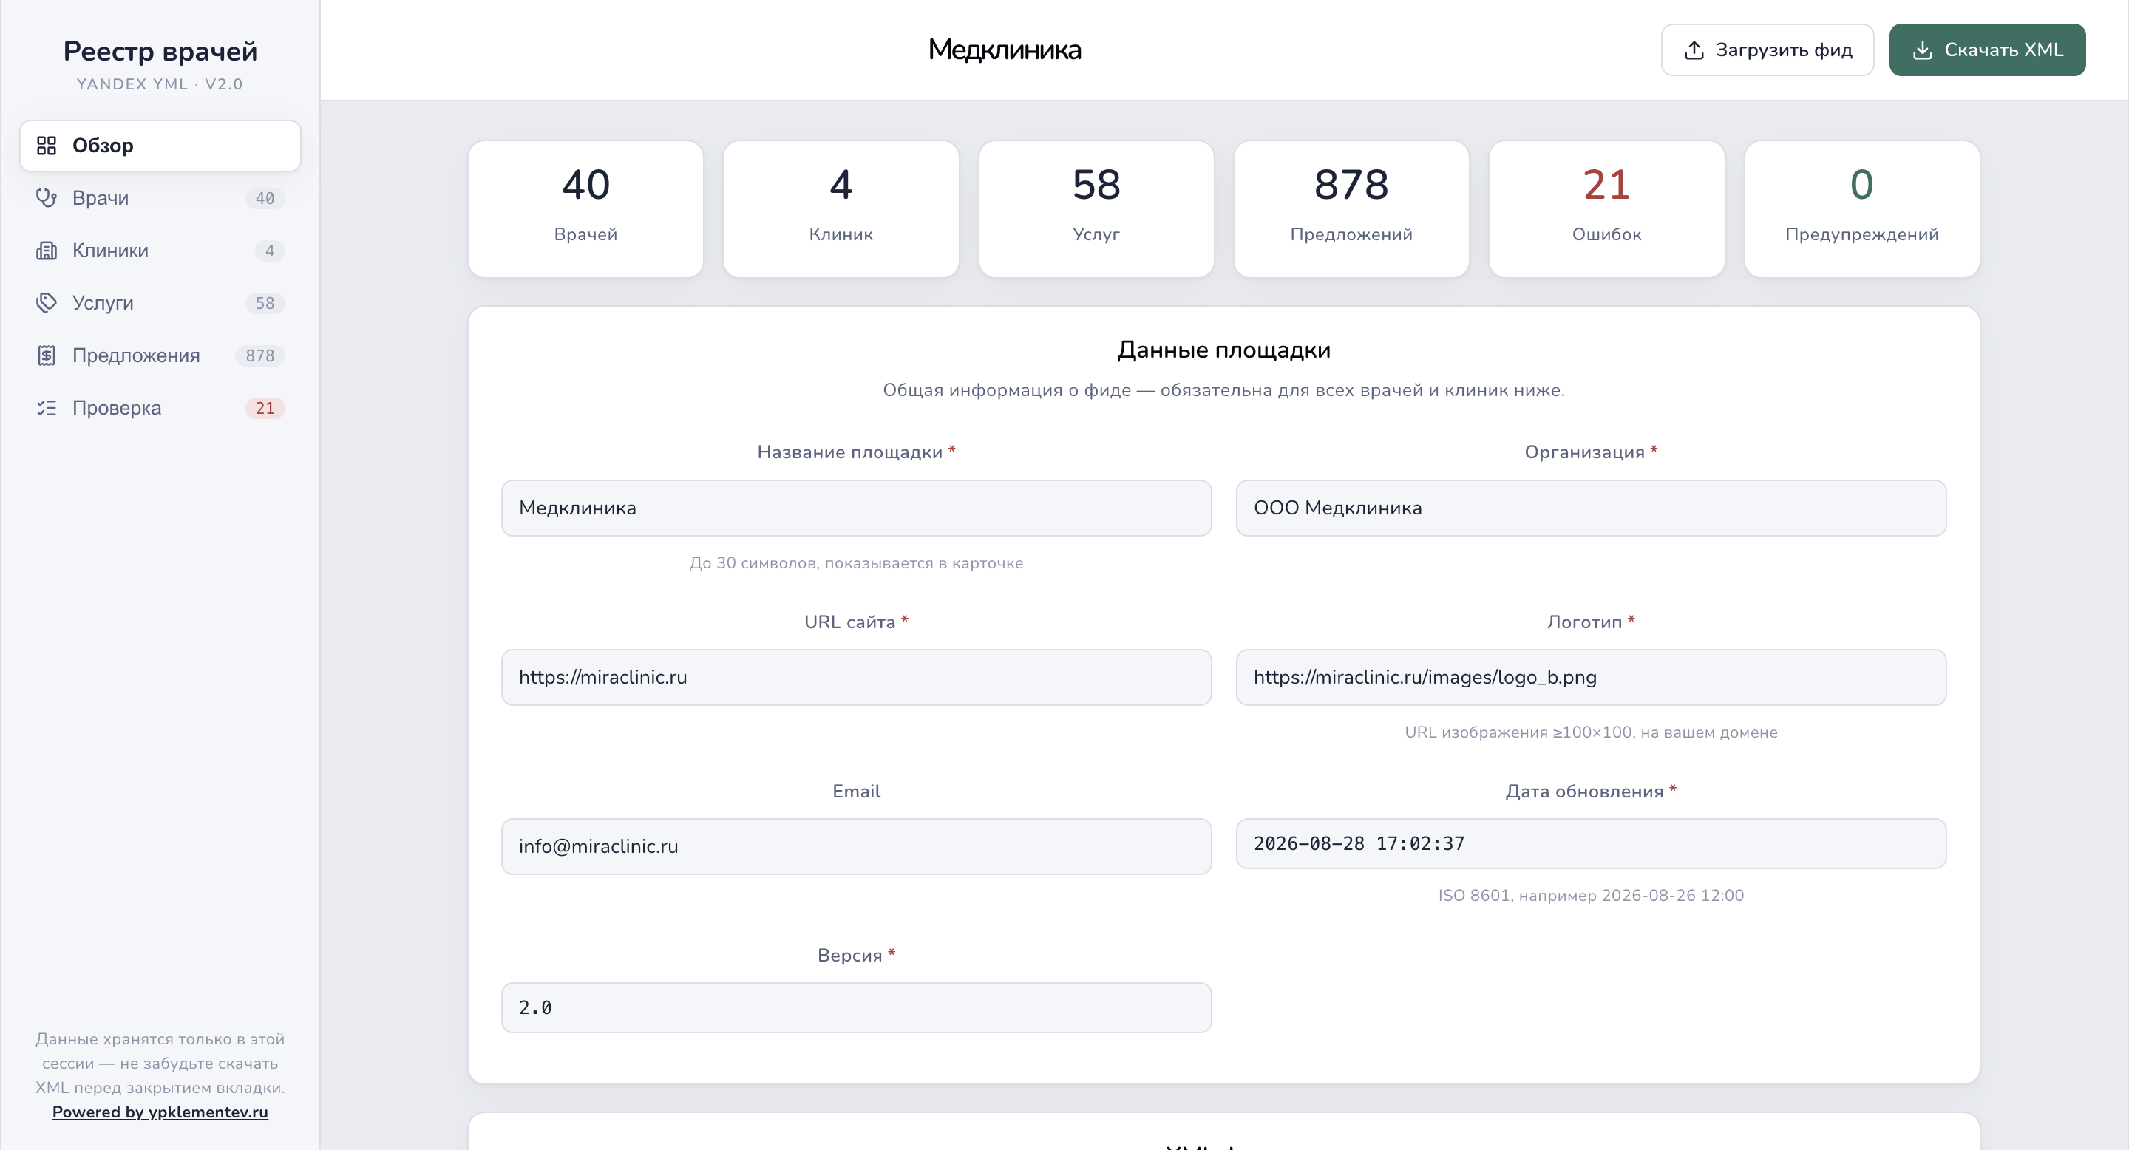Viewport: 2129px width, 1150px height.
Task: Go to the Предложения menu item
Action: click(160, 355)
